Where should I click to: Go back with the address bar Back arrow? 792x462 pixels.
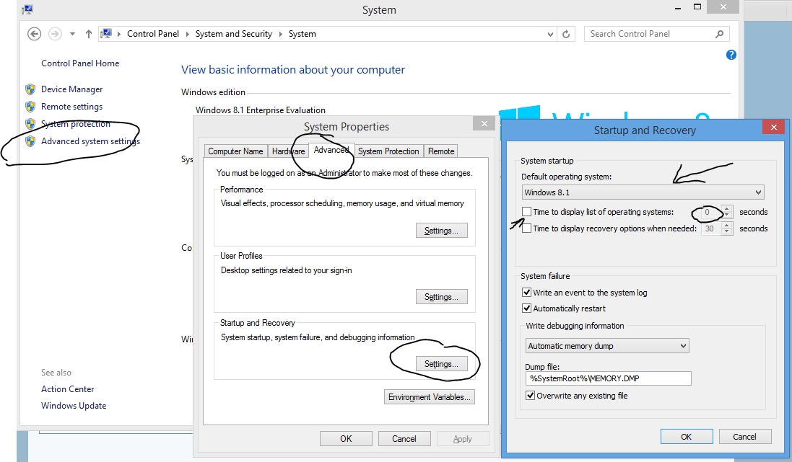click(35, 34)
